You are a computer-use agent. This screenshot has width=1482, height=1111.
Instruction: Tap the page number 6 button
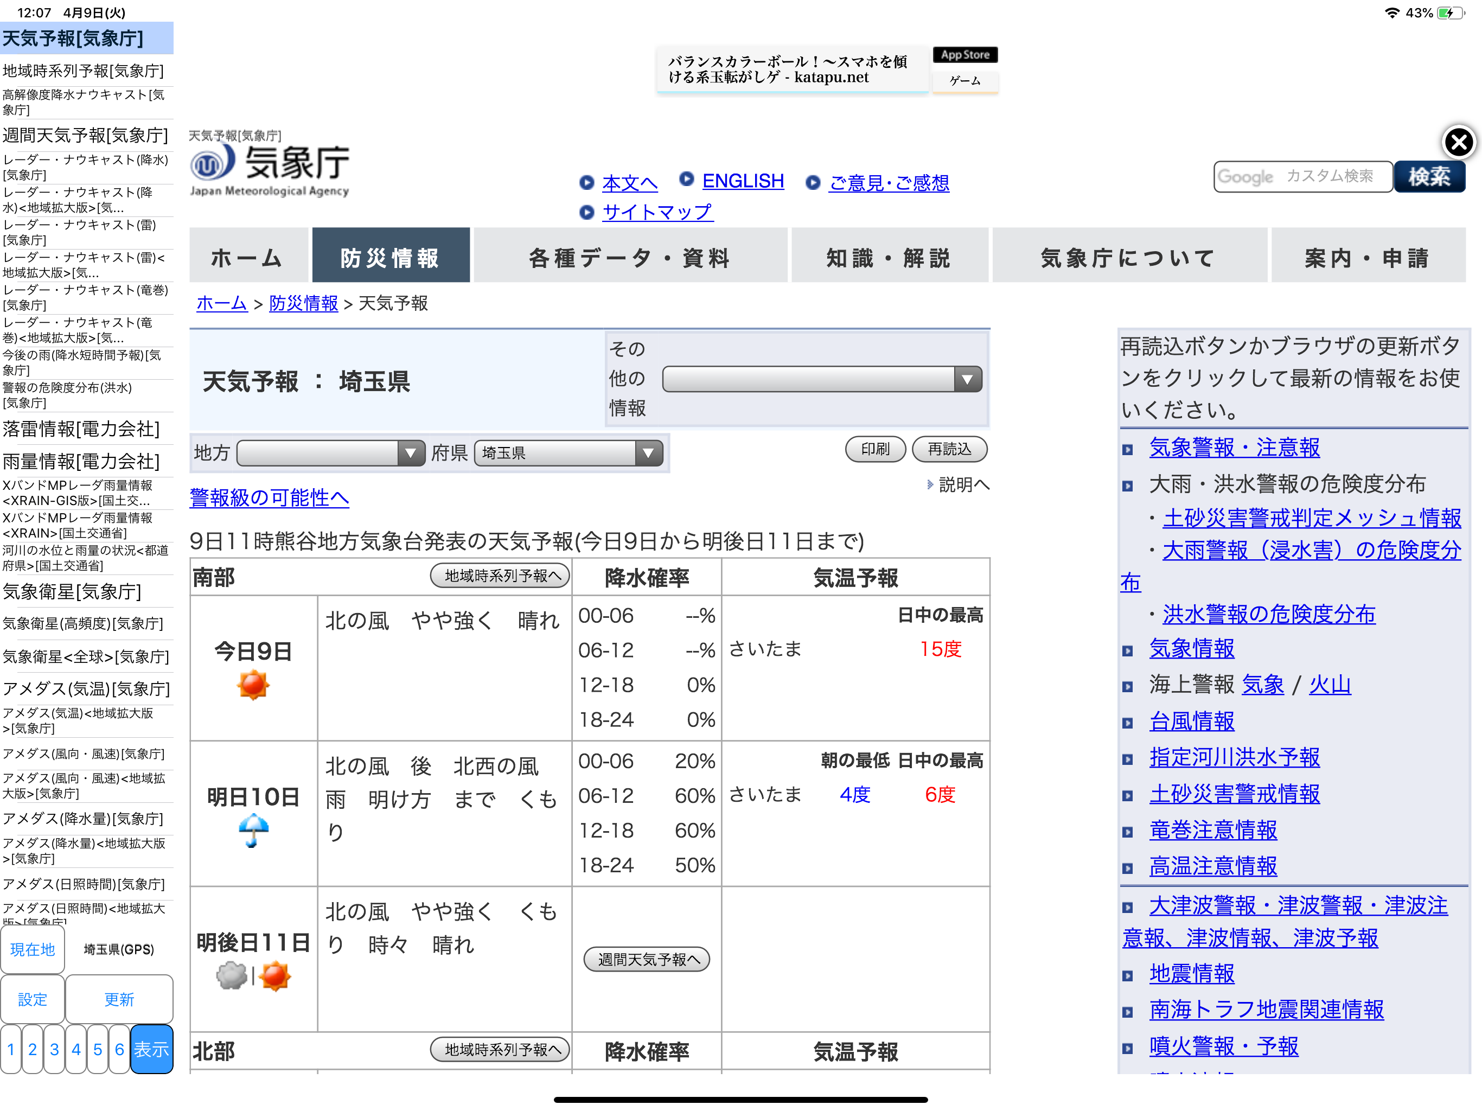click(119, 1049)
